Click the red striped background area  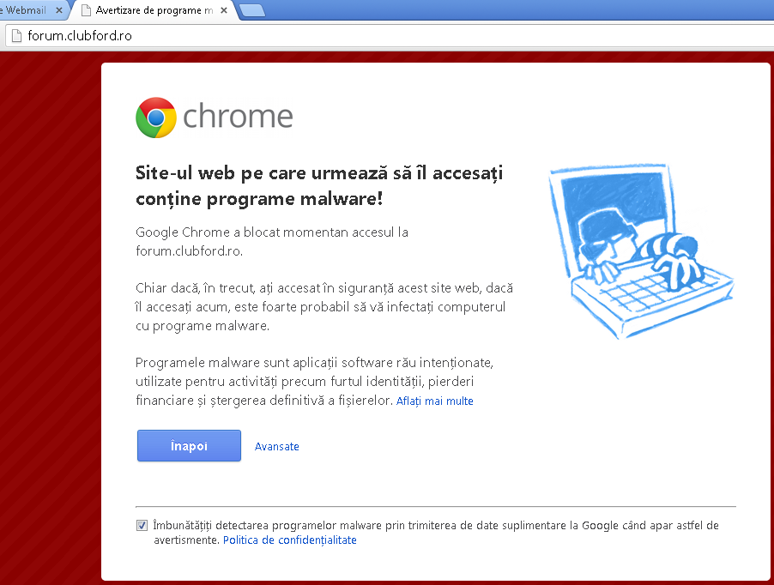[50, 316]
